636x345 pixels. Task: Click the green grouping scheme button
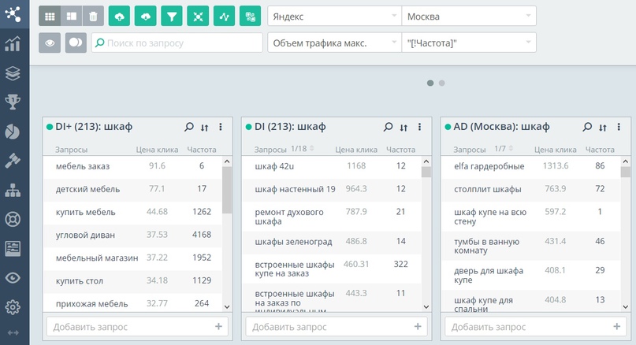251,17
